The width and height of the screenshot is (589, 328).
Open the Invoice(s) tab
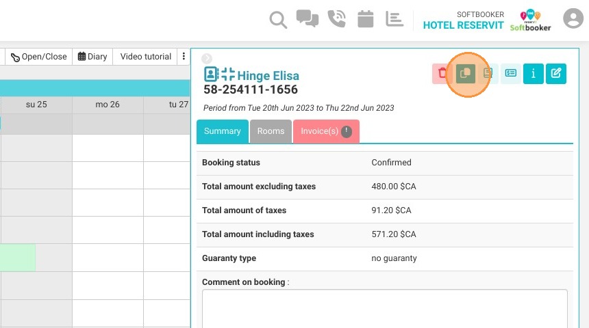[x=326, y=131]
